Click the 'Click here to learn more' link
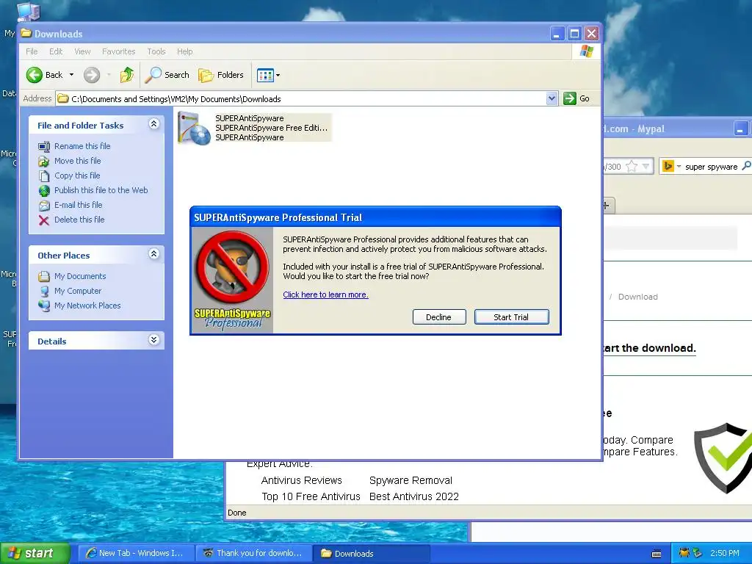Screen dimensions: 752x564 325,294
